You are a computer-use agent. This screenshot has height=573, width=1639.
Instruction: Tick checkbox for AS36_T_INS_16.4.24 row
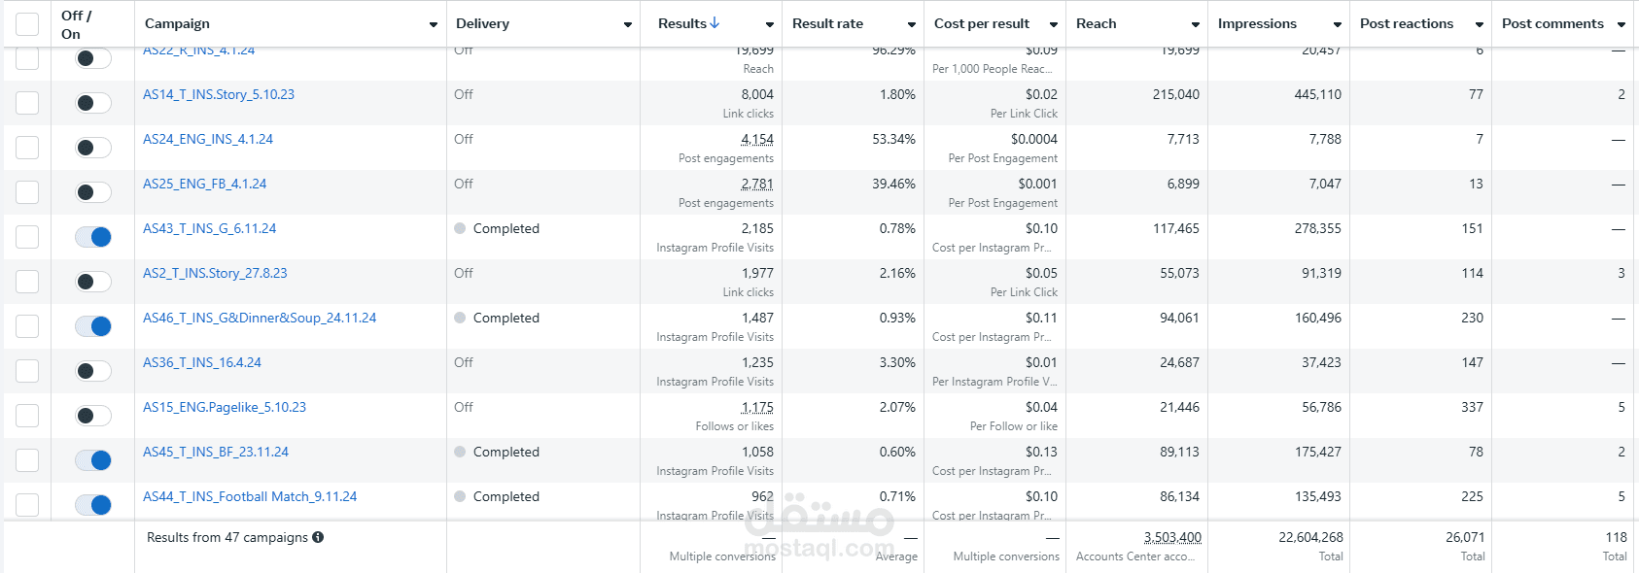(x=27, y=371)
